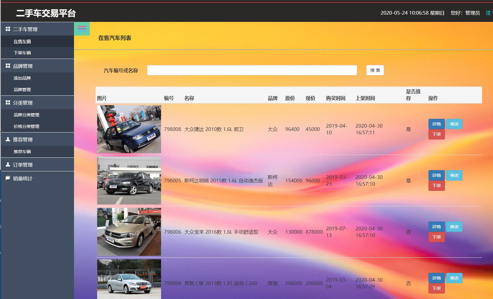The width and height of the screenshot is (493, 299).
Task: Open the 大众捷达 car thumbnail
Action: [129, 129]
